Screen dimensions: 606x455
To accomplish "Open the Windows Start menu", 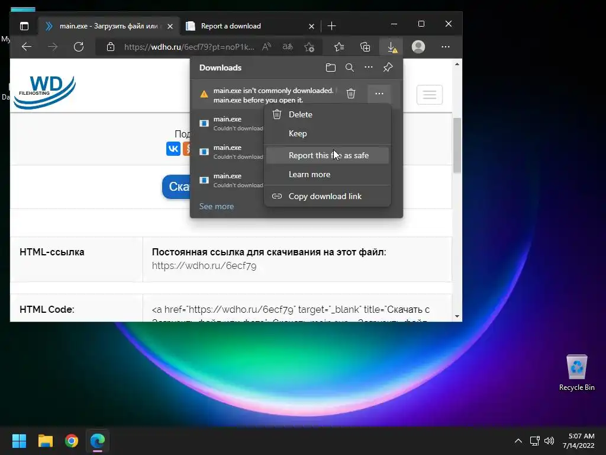I will (19, 441).
